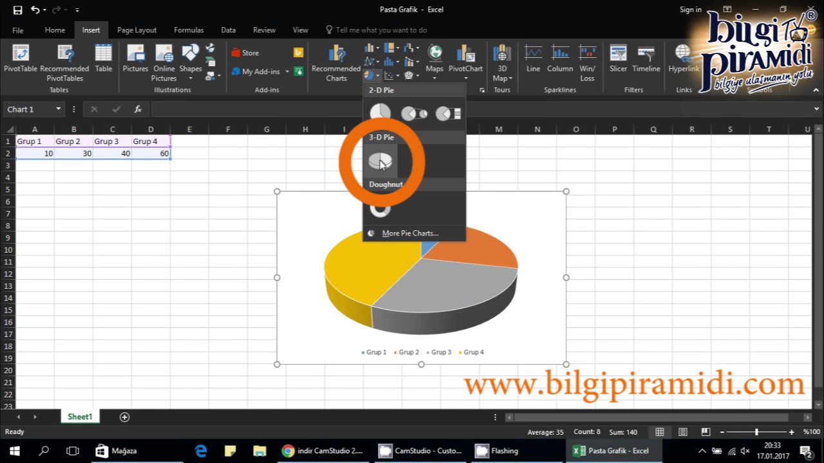The width and height of the screenshot is (824, 463).
Task: Choose the Pie of Pie chart
Action: click(x=414, y=113)
